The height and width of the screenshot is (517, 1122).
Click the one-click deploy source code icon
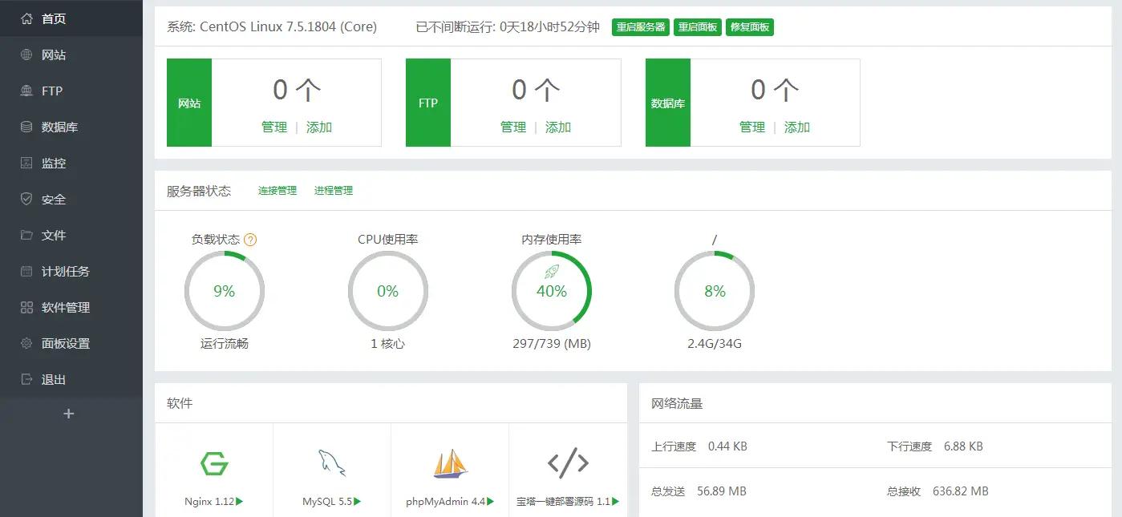[x=568, y=462]
